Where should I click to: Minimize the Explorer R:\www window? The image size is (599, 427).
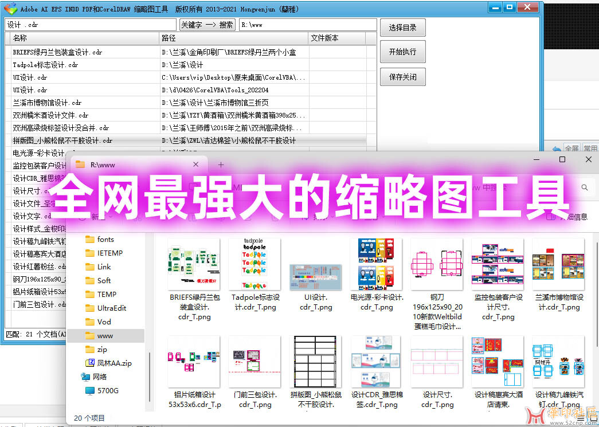coord(537,160)
